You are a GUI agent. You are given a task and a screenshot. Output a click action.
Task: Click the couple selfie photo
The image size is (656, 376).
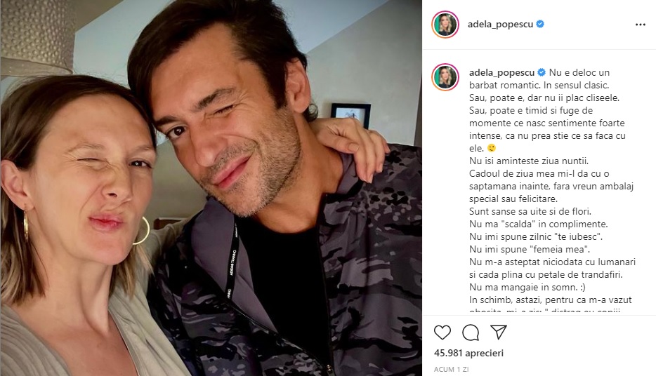211,188
